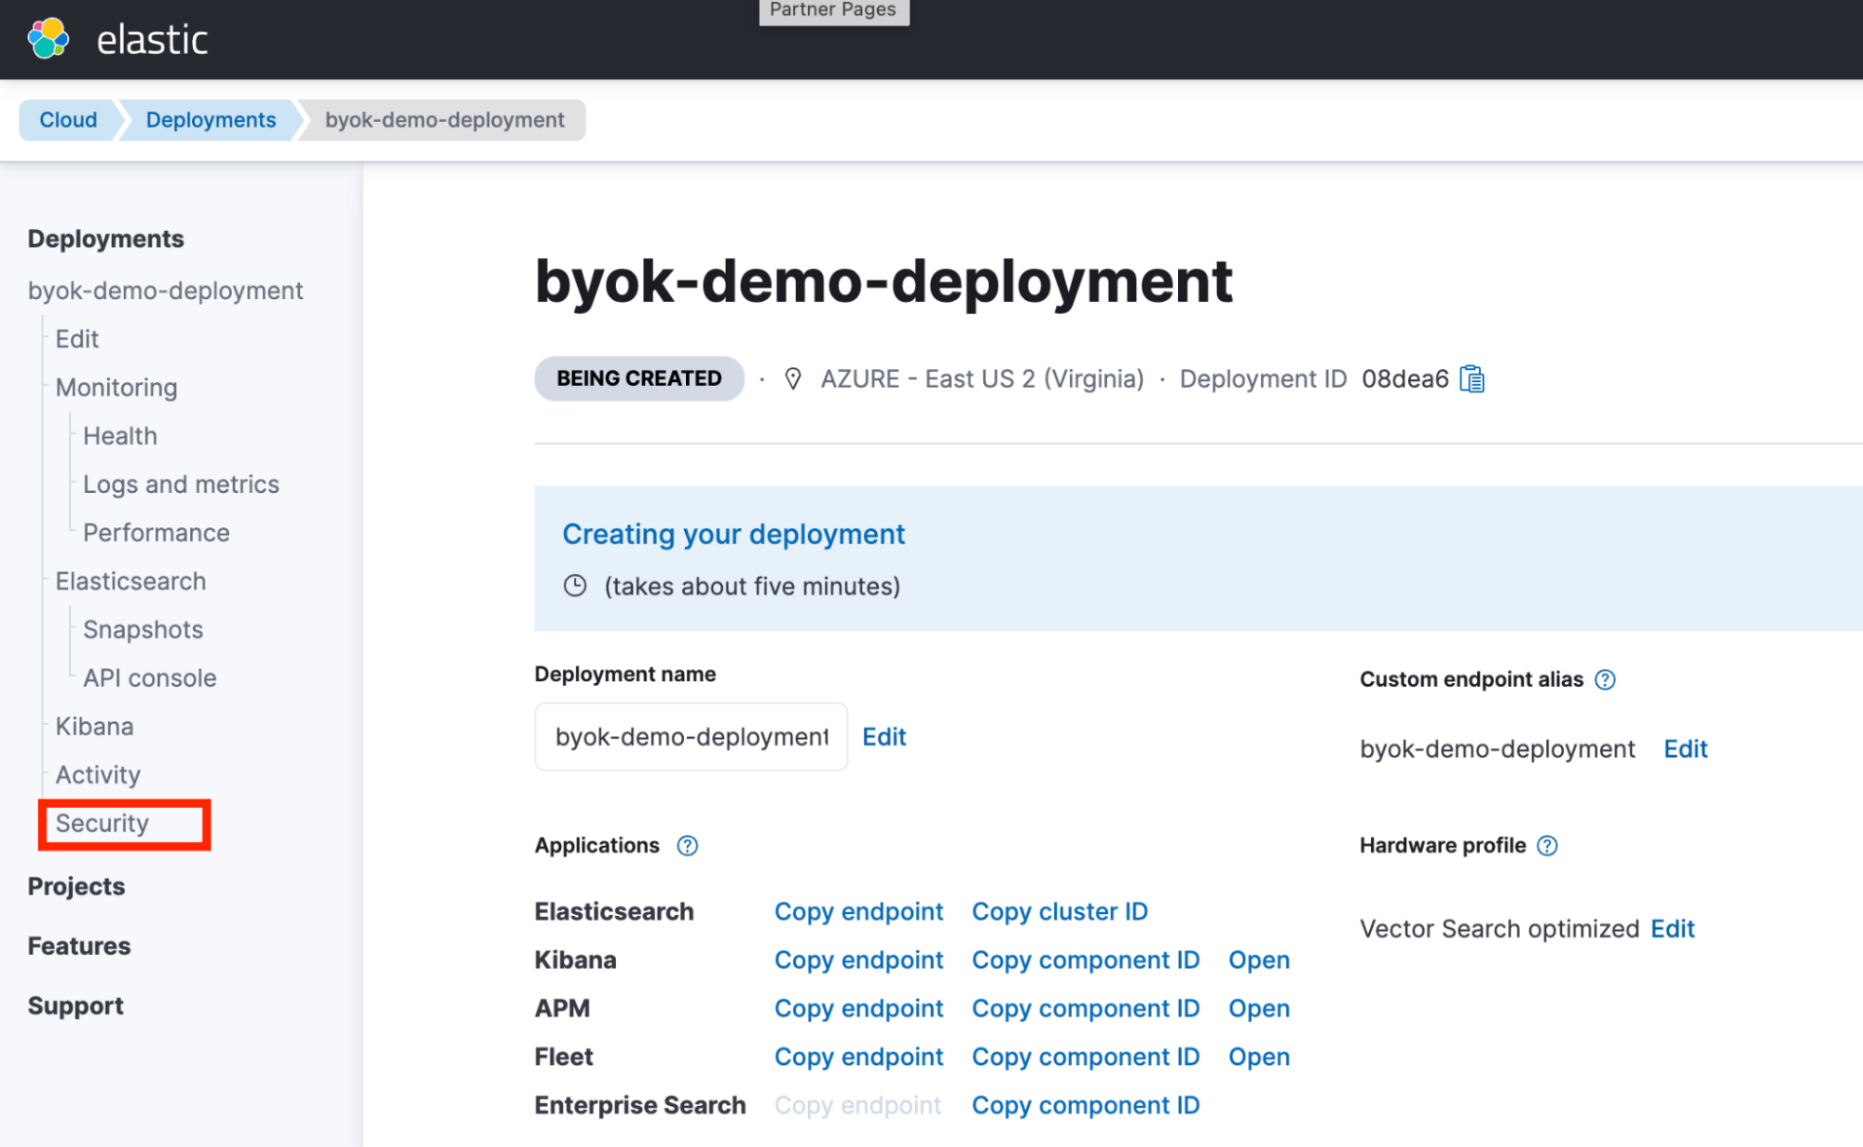Open Deployments section in sidebar

pos(105,239)
